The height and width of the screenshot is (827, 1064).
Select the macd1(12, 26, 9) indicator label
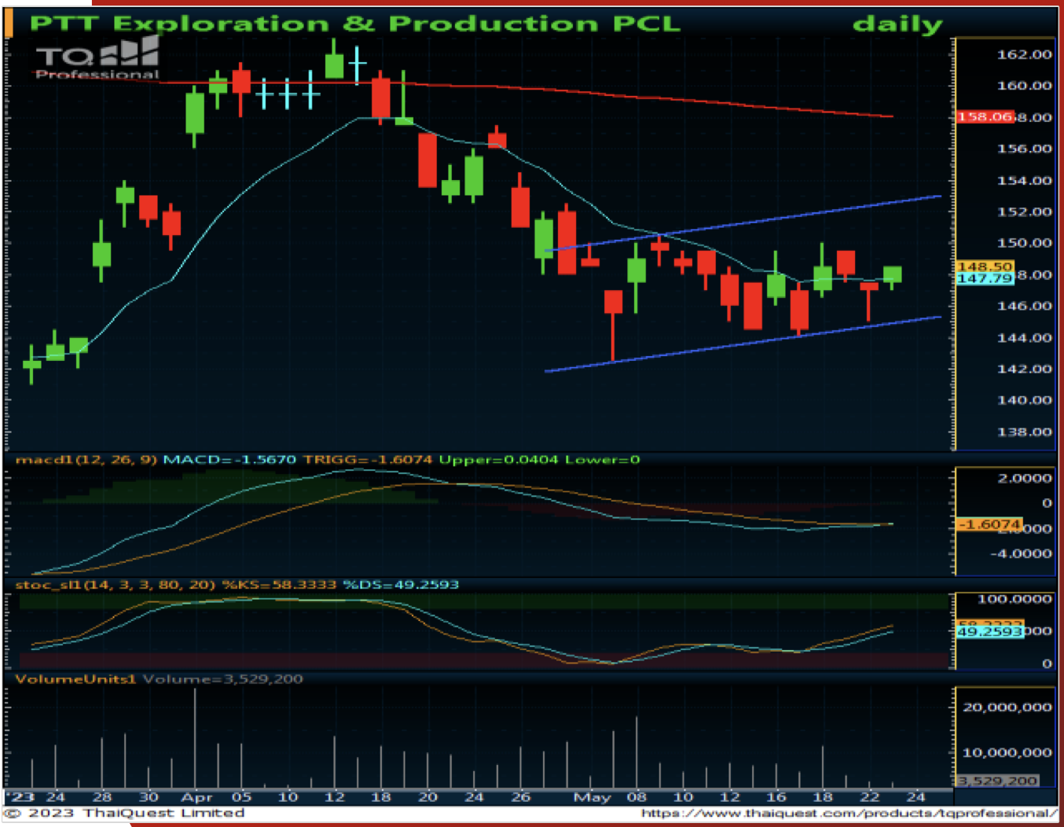86,459
